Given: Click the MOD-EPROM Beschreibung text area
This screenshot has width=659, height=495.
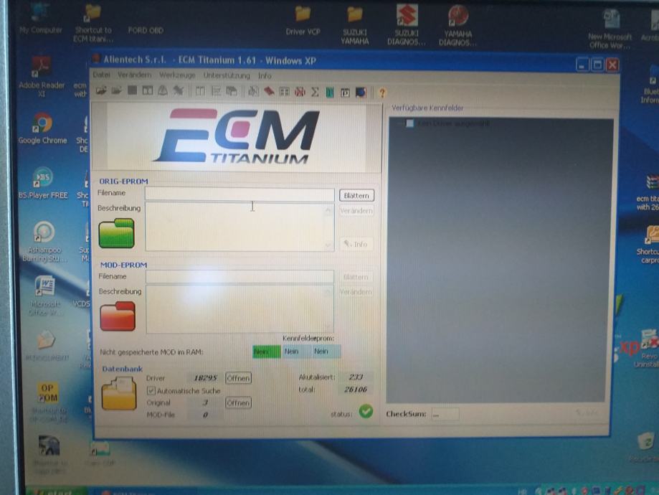Looking at the screenshot, I should tap(240, 309).
